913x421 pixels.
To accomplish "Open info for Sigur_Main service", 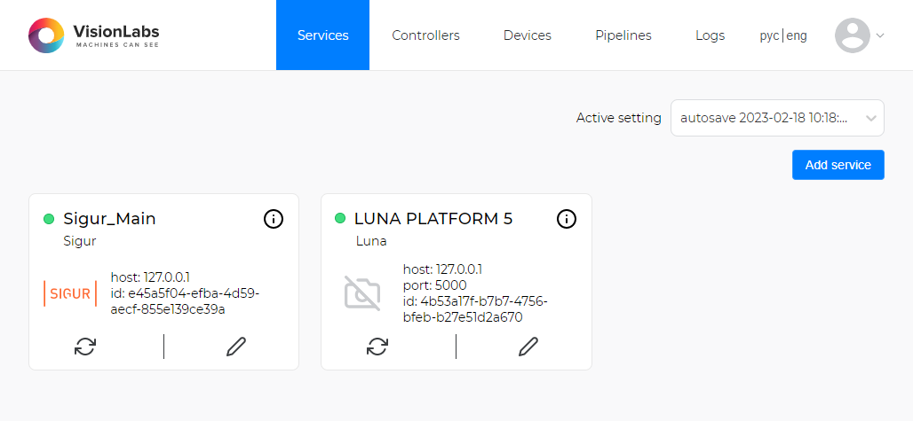I will pos(273,219).
